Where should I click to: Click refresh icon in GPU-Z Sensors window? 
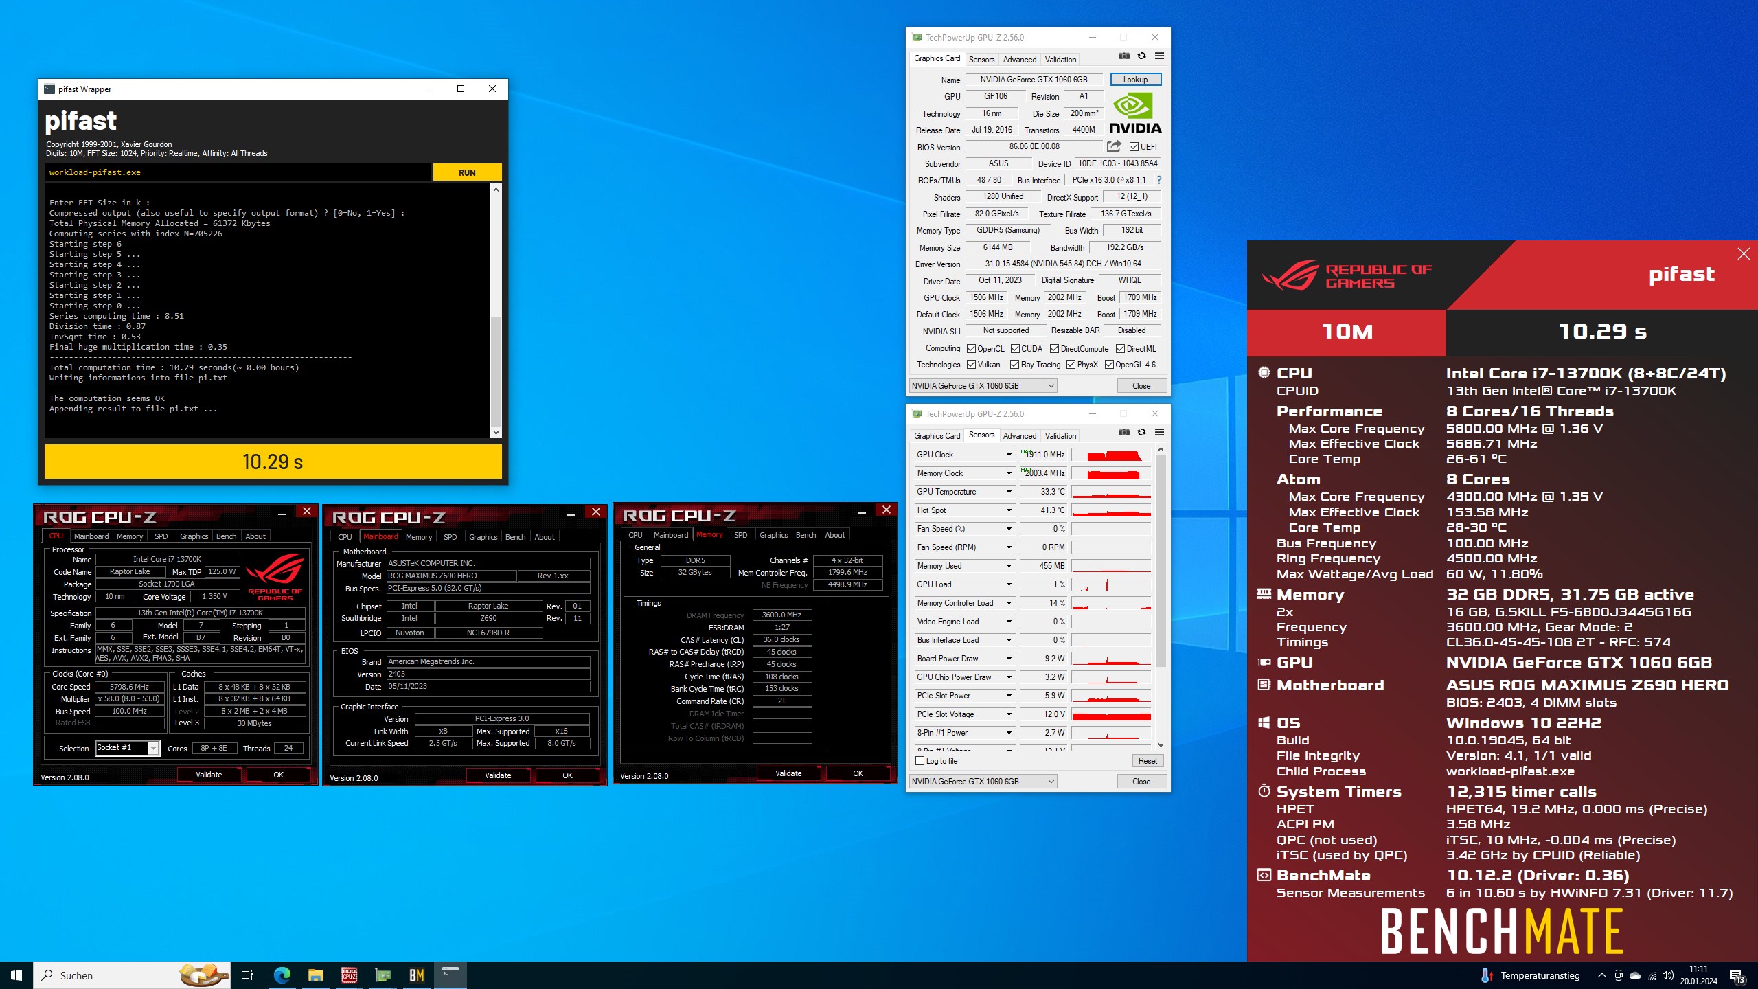pyautogui.click(x=1141, y=432)
